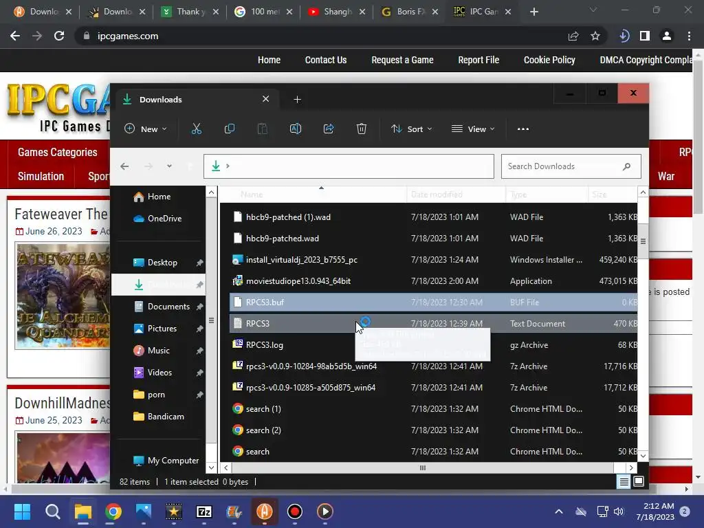This screenshot has height=528, width=704.
Task: Open the Report File link
Action: point(478,60)
